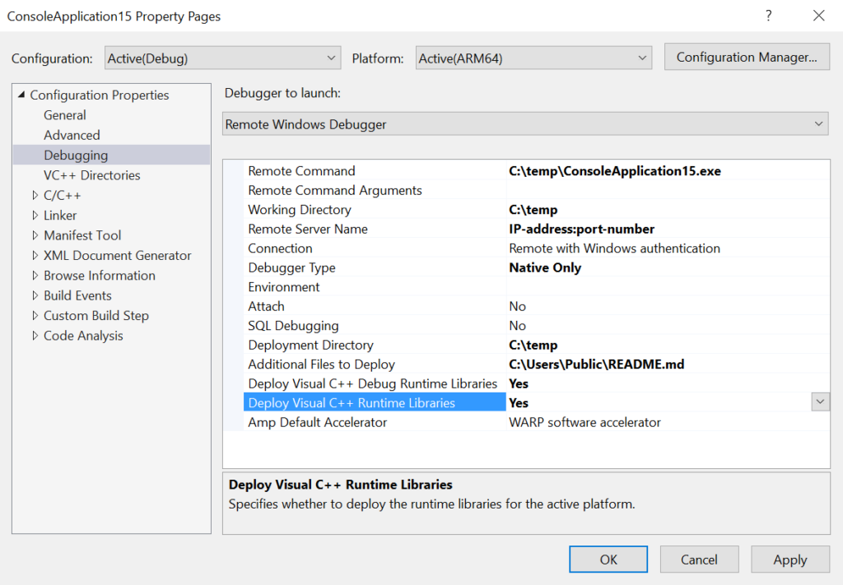Click the Apply button

pyautogui.click(x=789, y=559)
